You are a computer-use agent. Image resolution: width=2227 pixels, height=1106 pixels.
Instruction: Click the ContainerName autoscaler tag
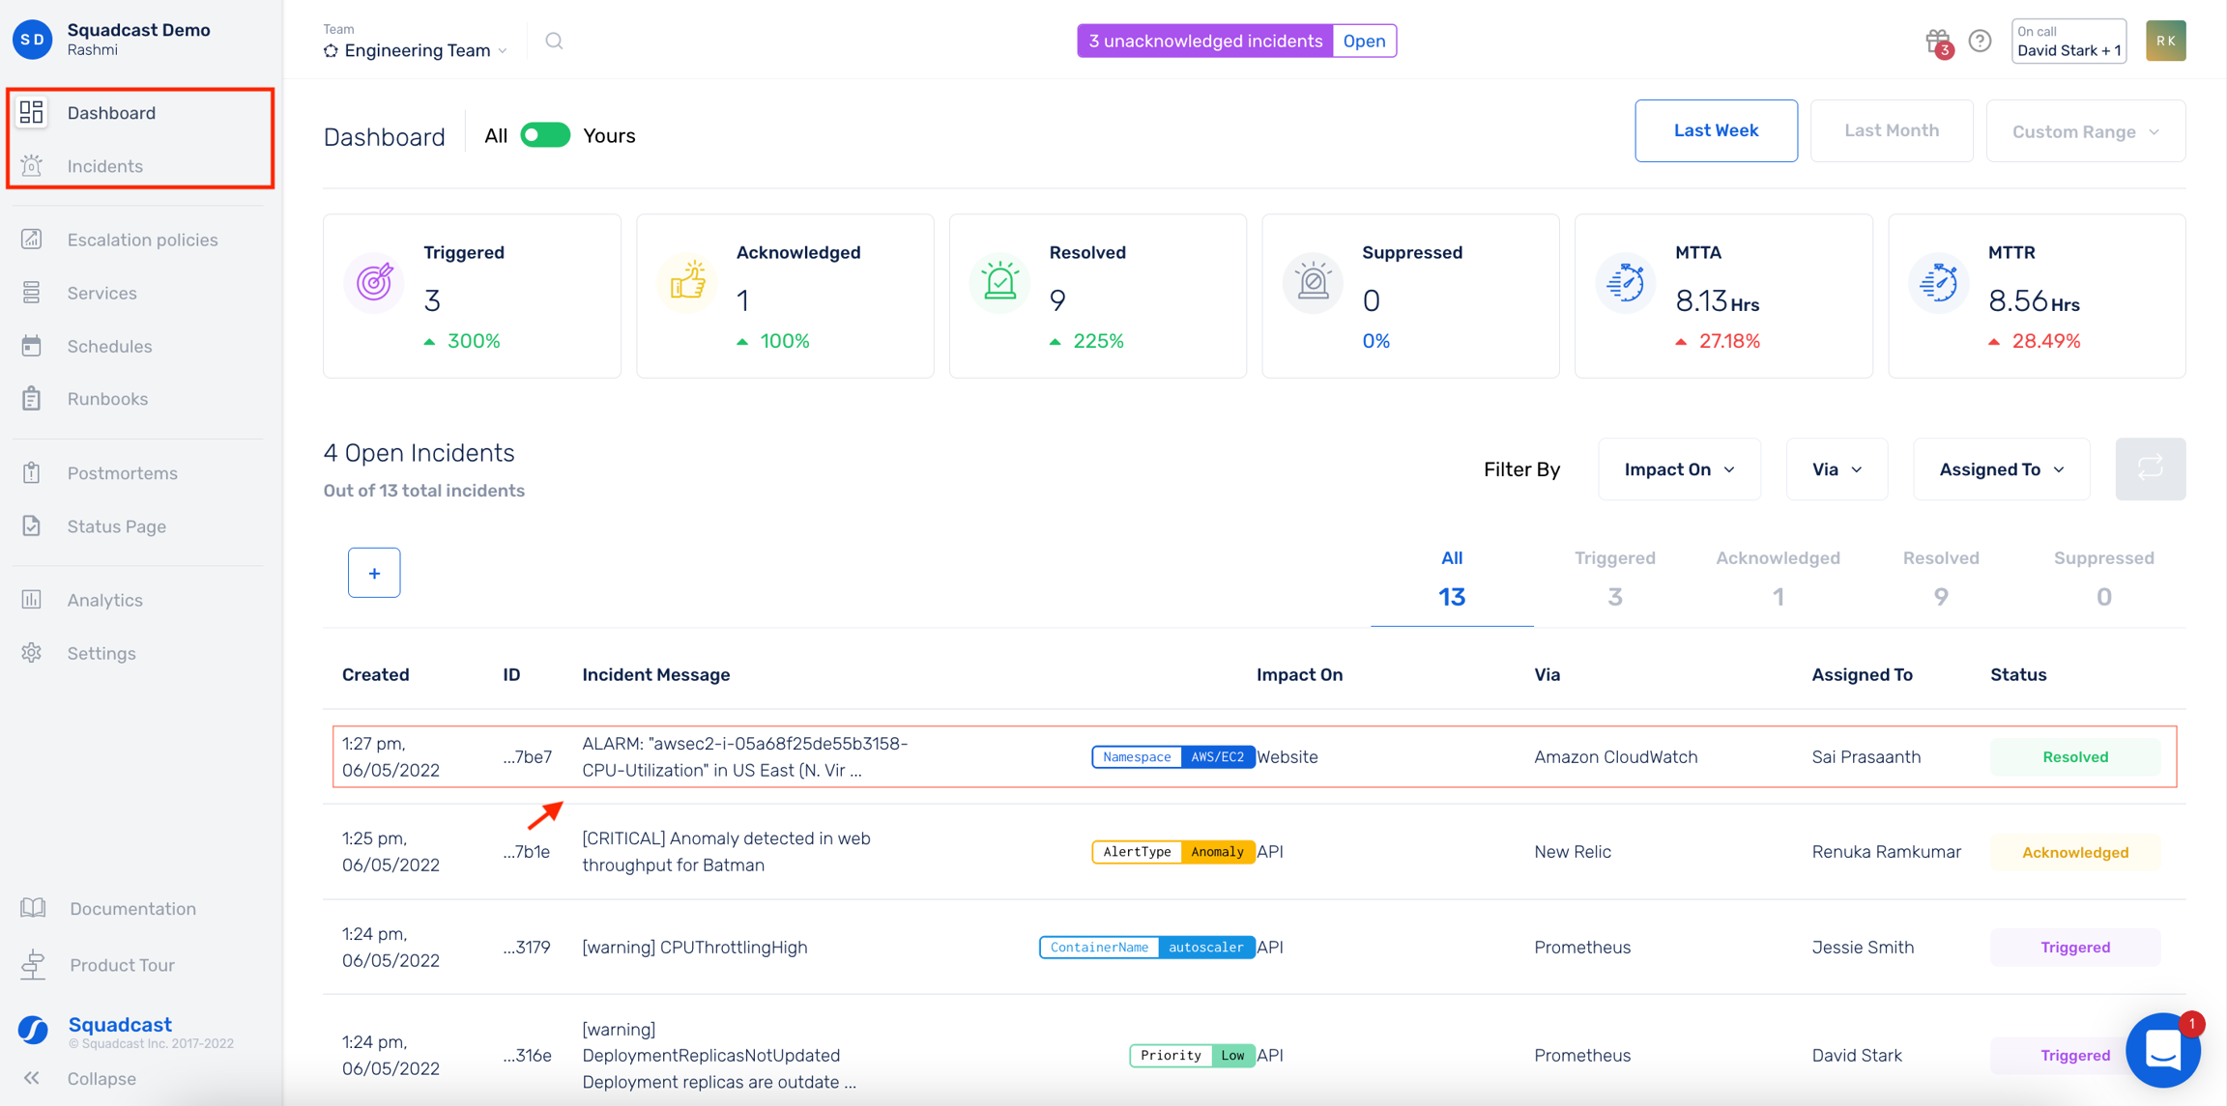(1147, 947)
